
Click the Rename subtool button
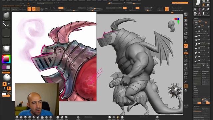[197, 71]
